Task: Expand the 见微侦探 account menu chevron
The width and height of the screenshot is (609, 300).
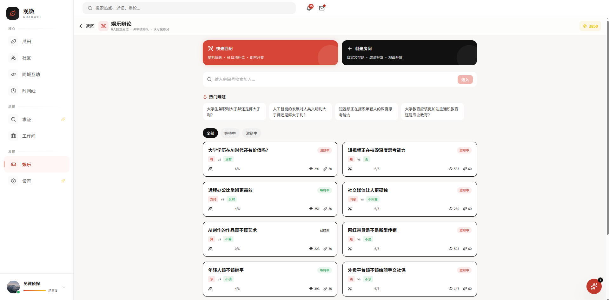Action: click(x=64, y=287)
